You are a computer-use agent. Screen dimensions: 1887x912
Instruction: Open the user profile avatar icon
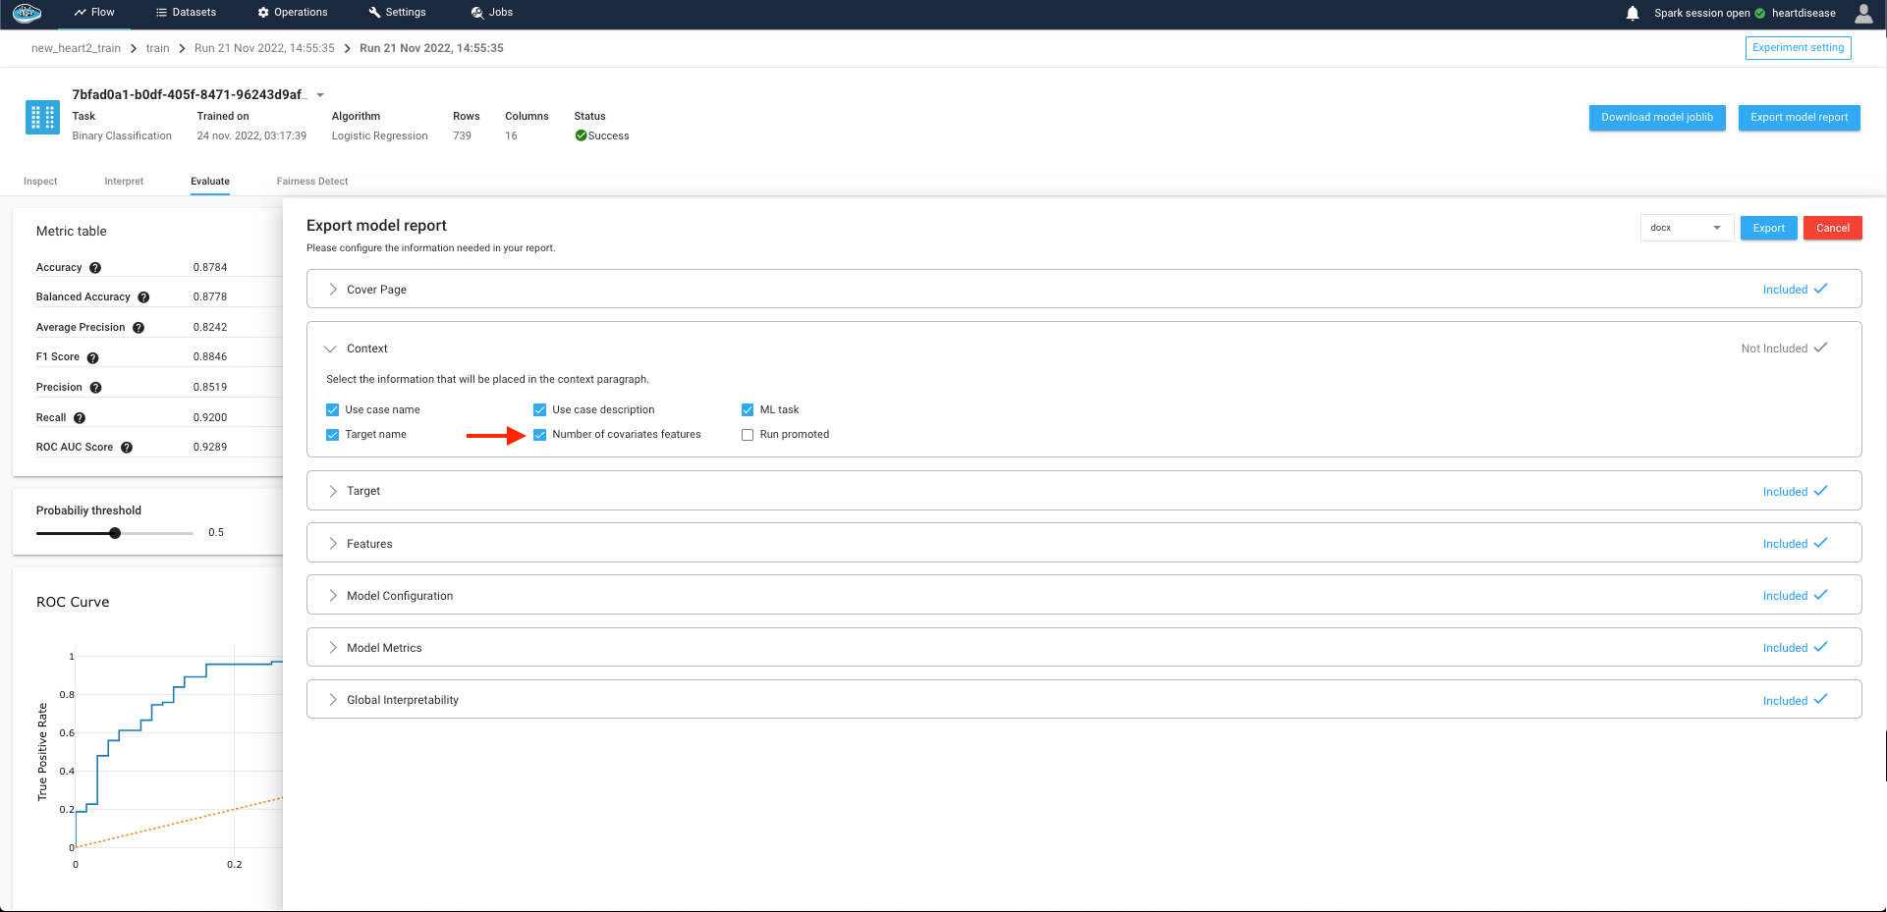pos(1862,14)
